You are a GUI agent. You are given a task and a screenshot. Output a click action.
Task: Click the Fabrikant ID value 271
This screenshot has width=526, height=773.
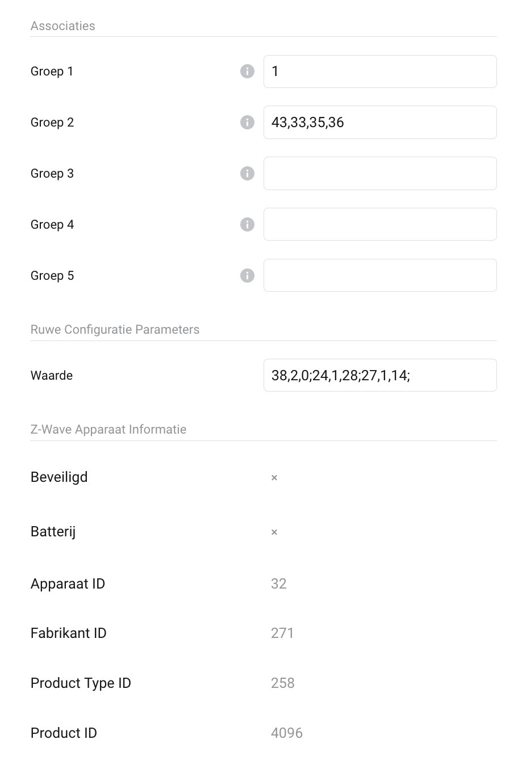click(x=282, y=633)
